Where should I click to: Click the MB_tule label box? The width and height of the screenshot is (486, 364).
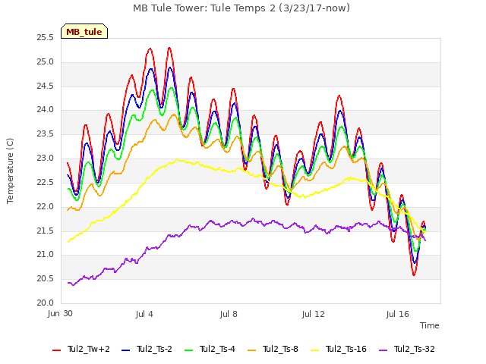point(84,31)
